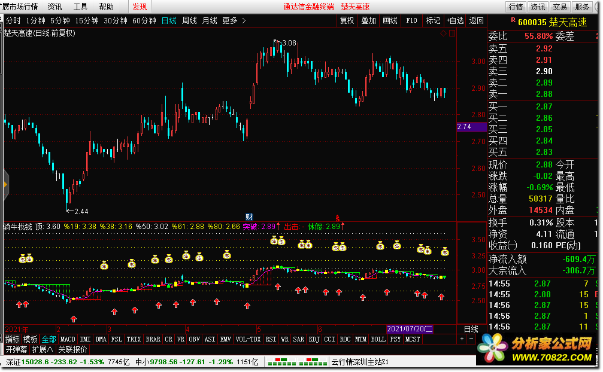Image resolution: width=603 pixels, height=372 pixels.
Task: Click the 日线 label beside date axis
Action: point(471,329)
